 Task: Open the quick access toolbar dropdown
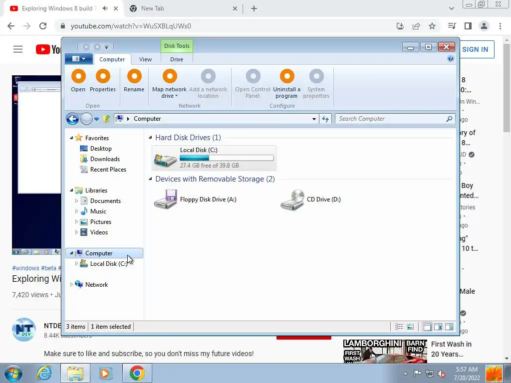[x=106, y=47]
